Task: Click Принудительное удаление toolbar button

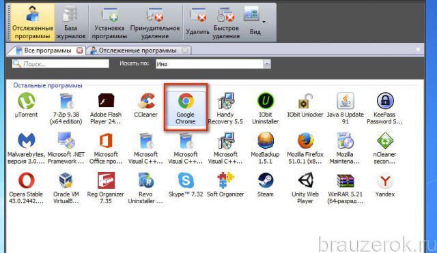Action: point(155,23)
